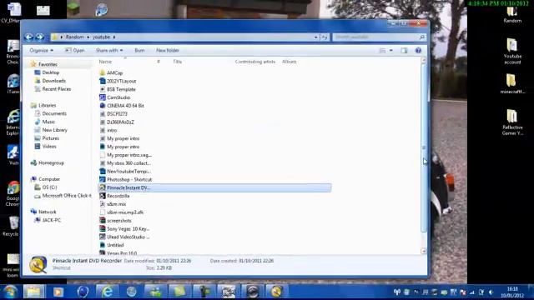The width and height of the screenshot is (534, 300).
Task: Click the scrollbar down arrow in file list
Action: [424, 251]
